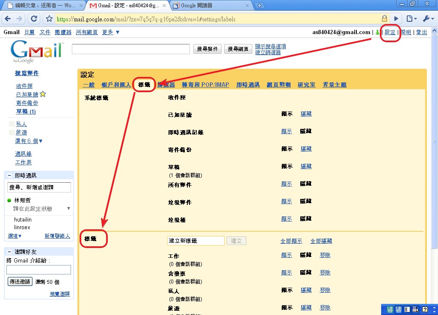
Task: Open 草稿 (1) drafts link
Action: click(26, 111)
